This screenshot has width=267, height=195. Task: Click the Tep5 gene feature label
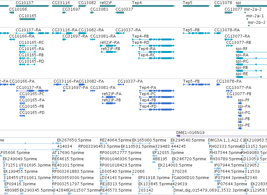tap(188, 3)
